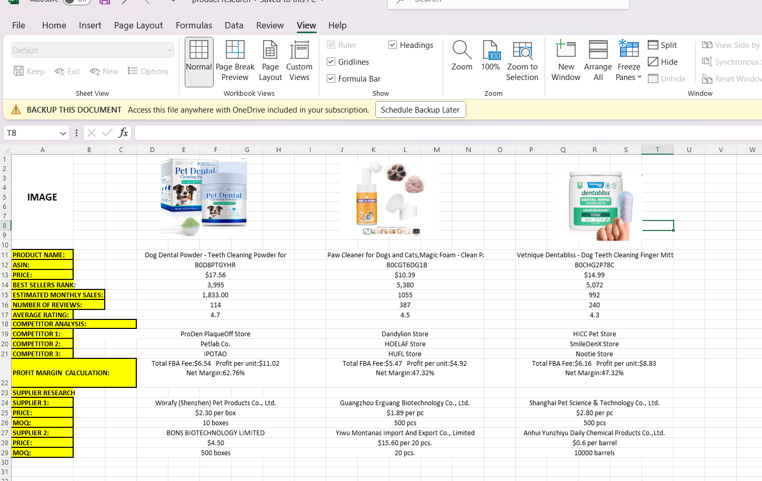
Task: Switch to the Formulas tab
Action: 194,25
